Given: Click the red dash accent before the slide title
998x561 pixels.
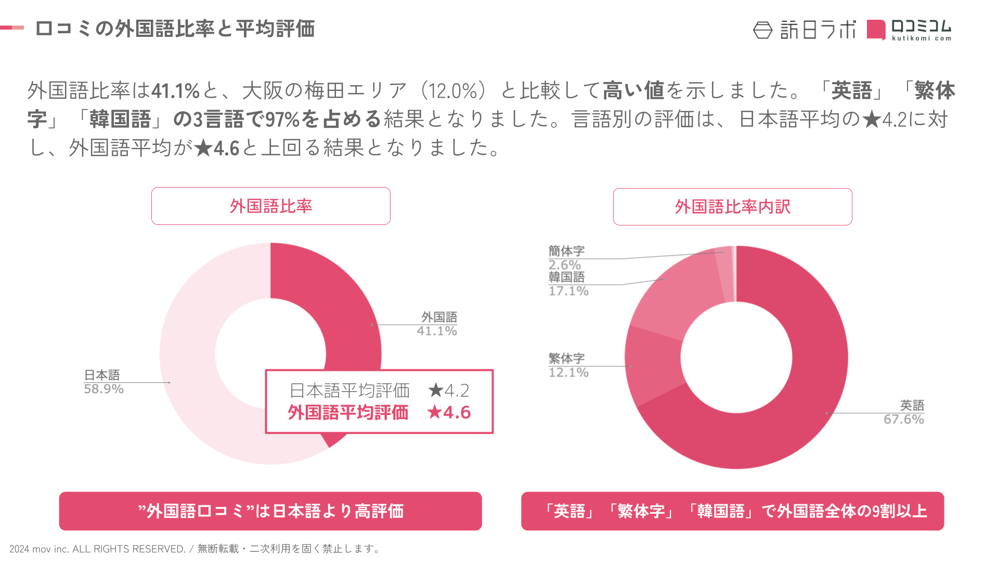Looking at the screenshot, I should coord(12,28).
